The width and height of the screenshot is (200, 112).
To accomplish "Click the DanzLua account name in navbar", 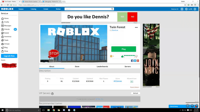I will pyautogui.click(x=175, y=9).
